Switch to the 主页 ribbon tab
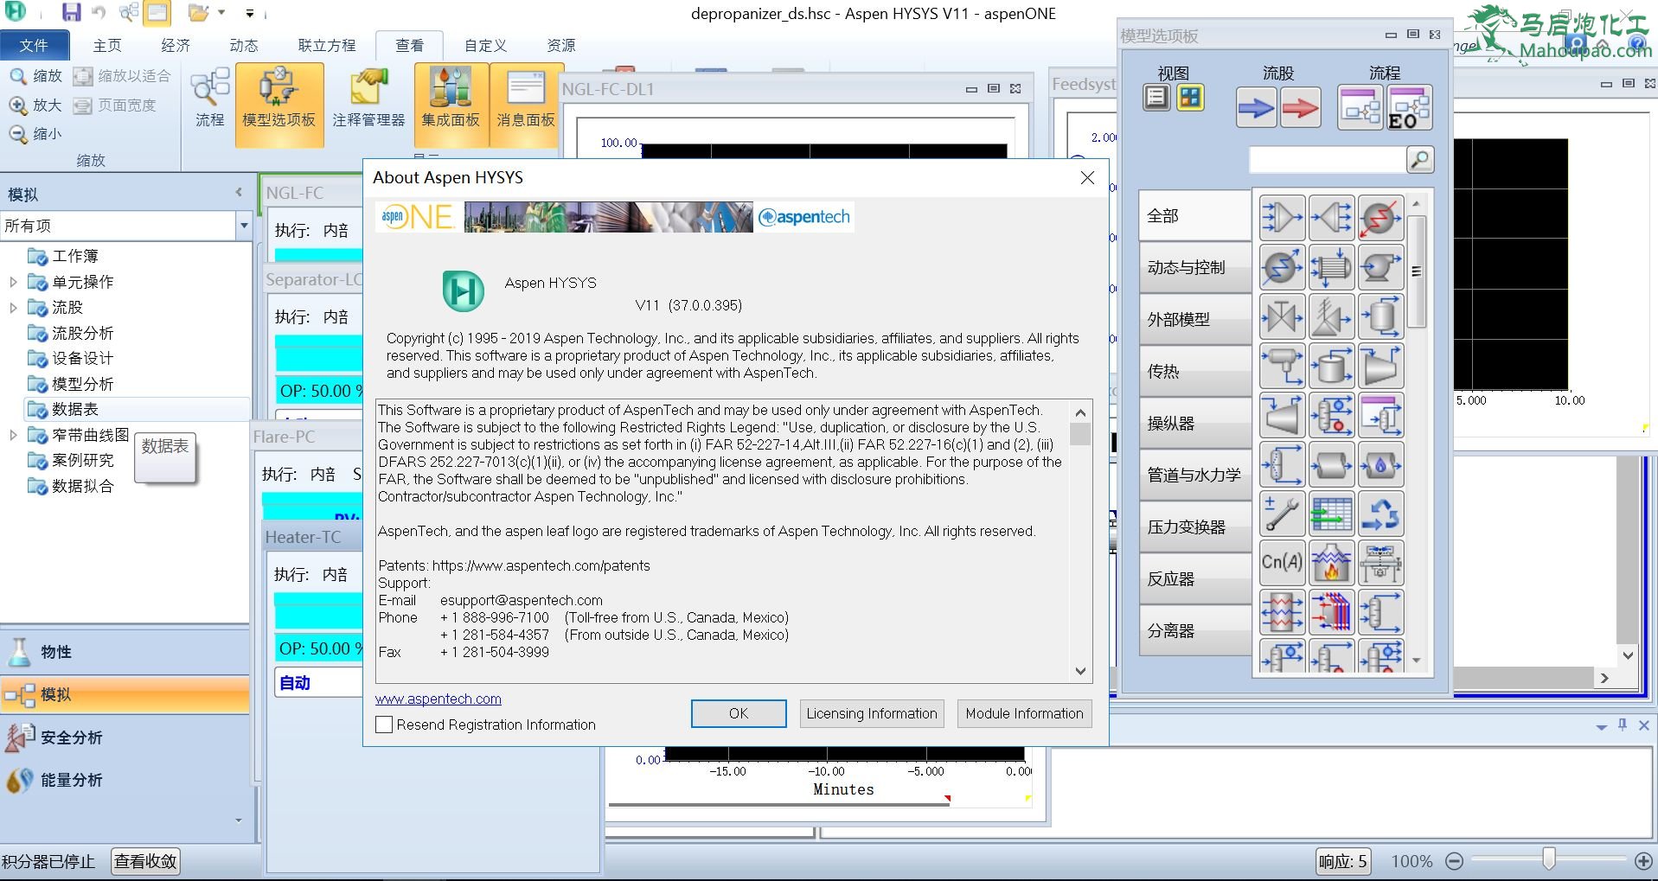 [x=107, y=45]
